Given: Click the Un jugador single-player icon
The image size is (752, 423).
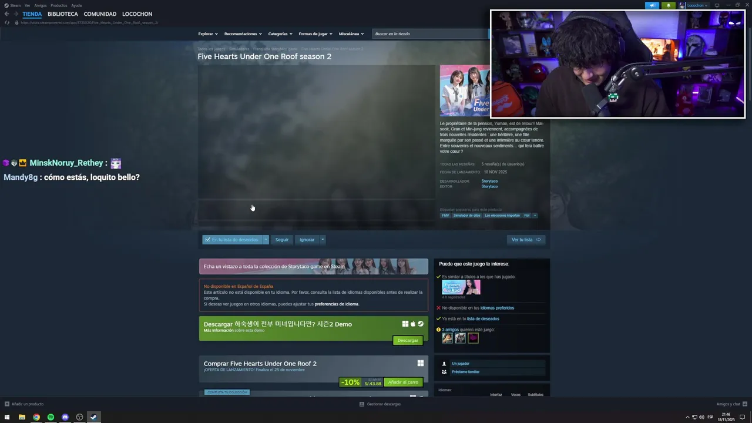Looking at the screenshot, I should click(444, 364).
